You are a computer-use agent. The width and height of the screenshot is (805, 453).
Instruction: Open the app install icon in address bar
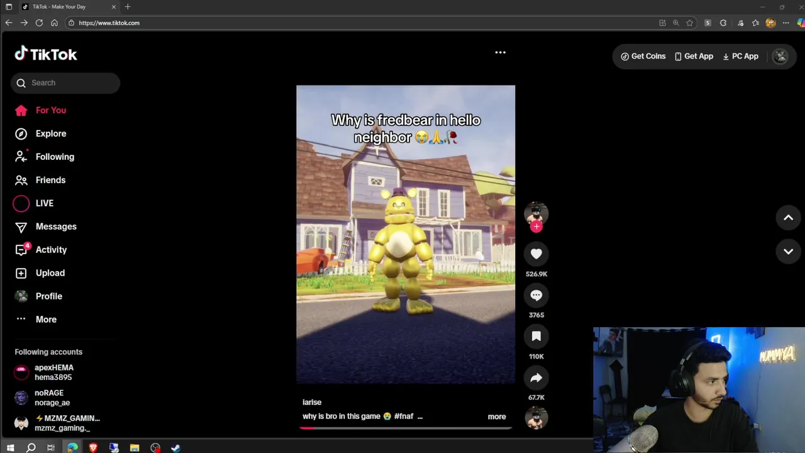(662, 23)
